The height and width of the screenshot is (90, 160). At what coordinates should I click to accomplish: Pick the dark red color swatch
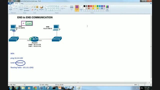(89, 6)
